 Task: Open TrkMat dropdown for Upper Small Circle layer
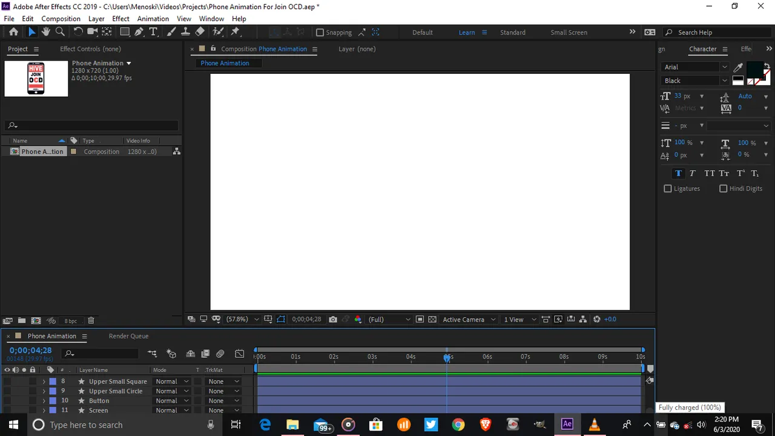pyautogui.click(x=224, y=391)
